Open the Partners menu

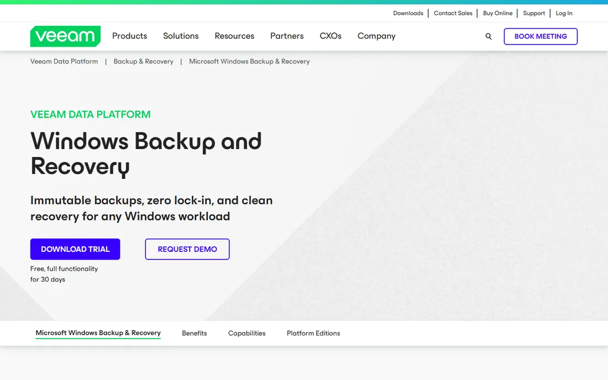pos(287,36)
